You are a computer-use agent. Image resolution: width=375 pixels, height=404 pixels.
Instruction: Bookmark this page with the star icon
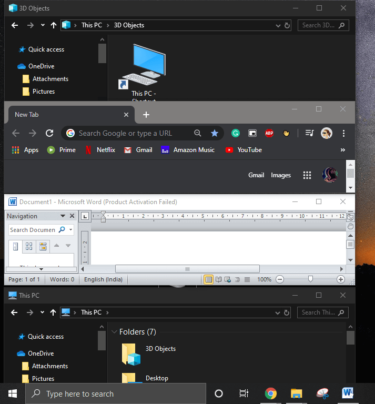coord(215,134)
